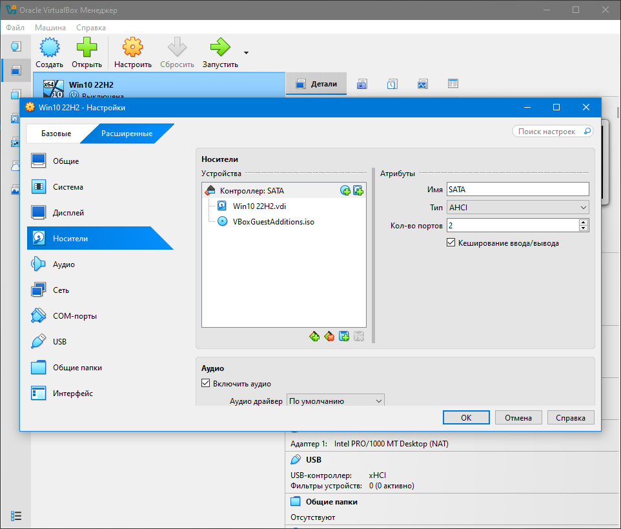Open the USB settings category

coord(59,342)
